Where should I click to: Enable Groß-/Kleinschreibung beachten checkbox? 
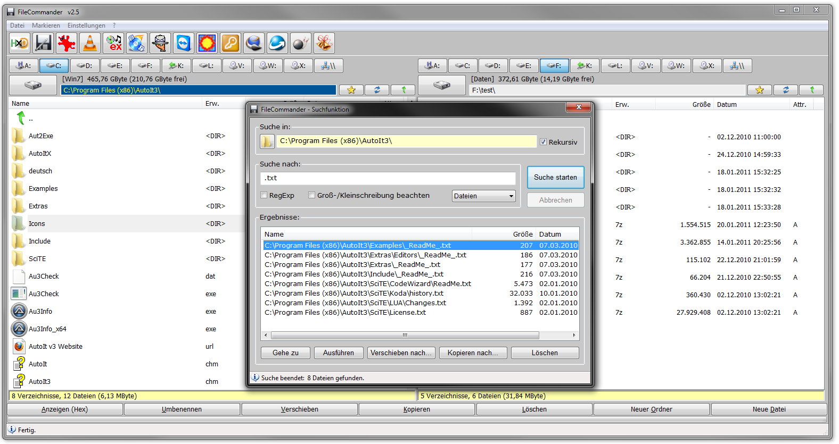tap(312, 195)
